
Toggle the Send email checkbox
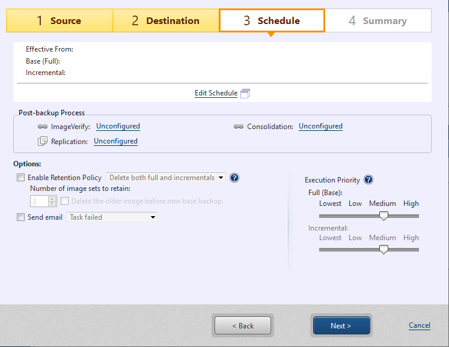pos(21,217)
